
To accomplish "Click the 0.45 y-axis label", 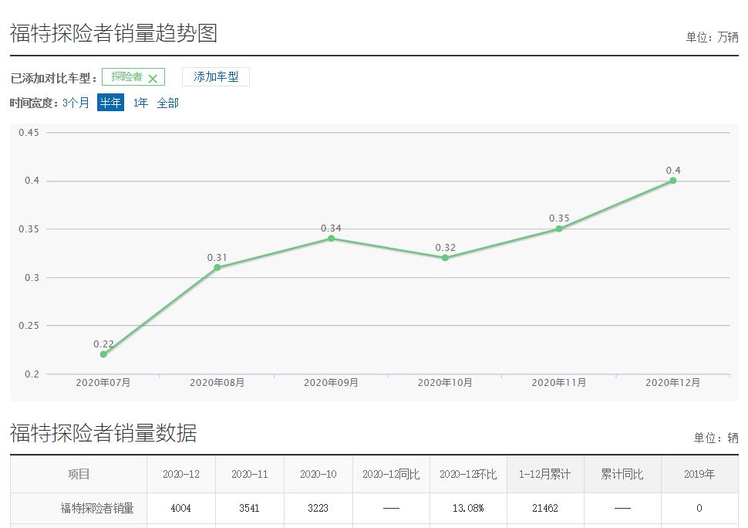I will pos(29,132).
